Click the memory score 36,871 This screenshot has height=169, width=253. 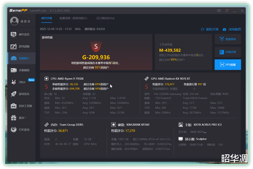tap(63, 131)
